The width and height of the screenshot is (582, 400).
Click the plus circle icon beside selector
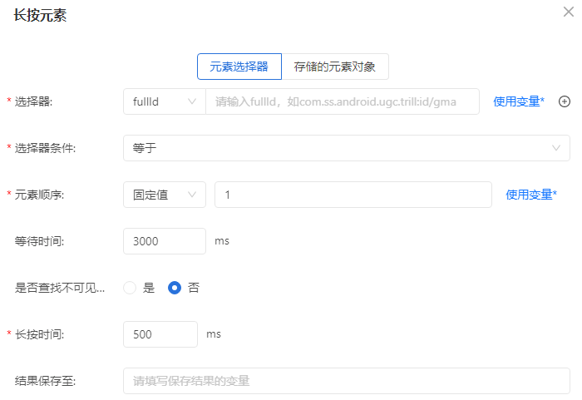pos(564,101)
